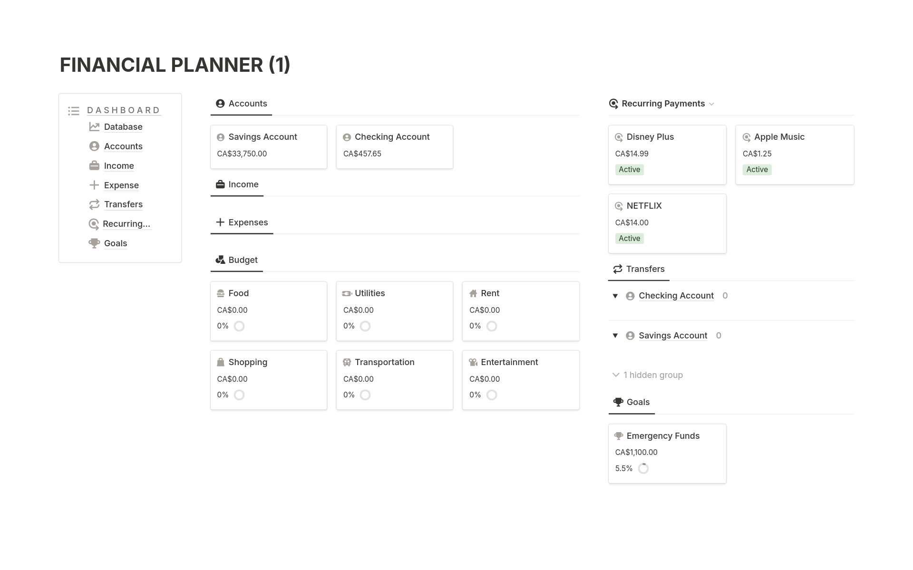
Task: Click the Accounts person icon in sidebar
Action: (x=94, y=146)
